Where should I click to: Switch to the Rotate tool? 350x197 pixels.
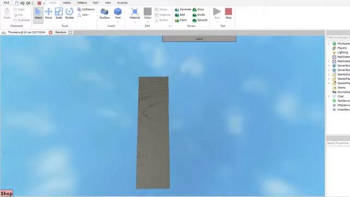pyautogui.click(x=69, y=13)
